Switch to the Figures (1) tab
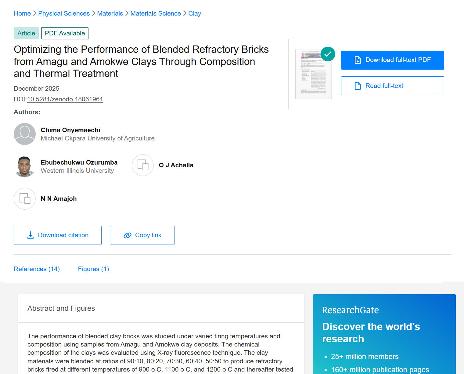 pos(93,269)
